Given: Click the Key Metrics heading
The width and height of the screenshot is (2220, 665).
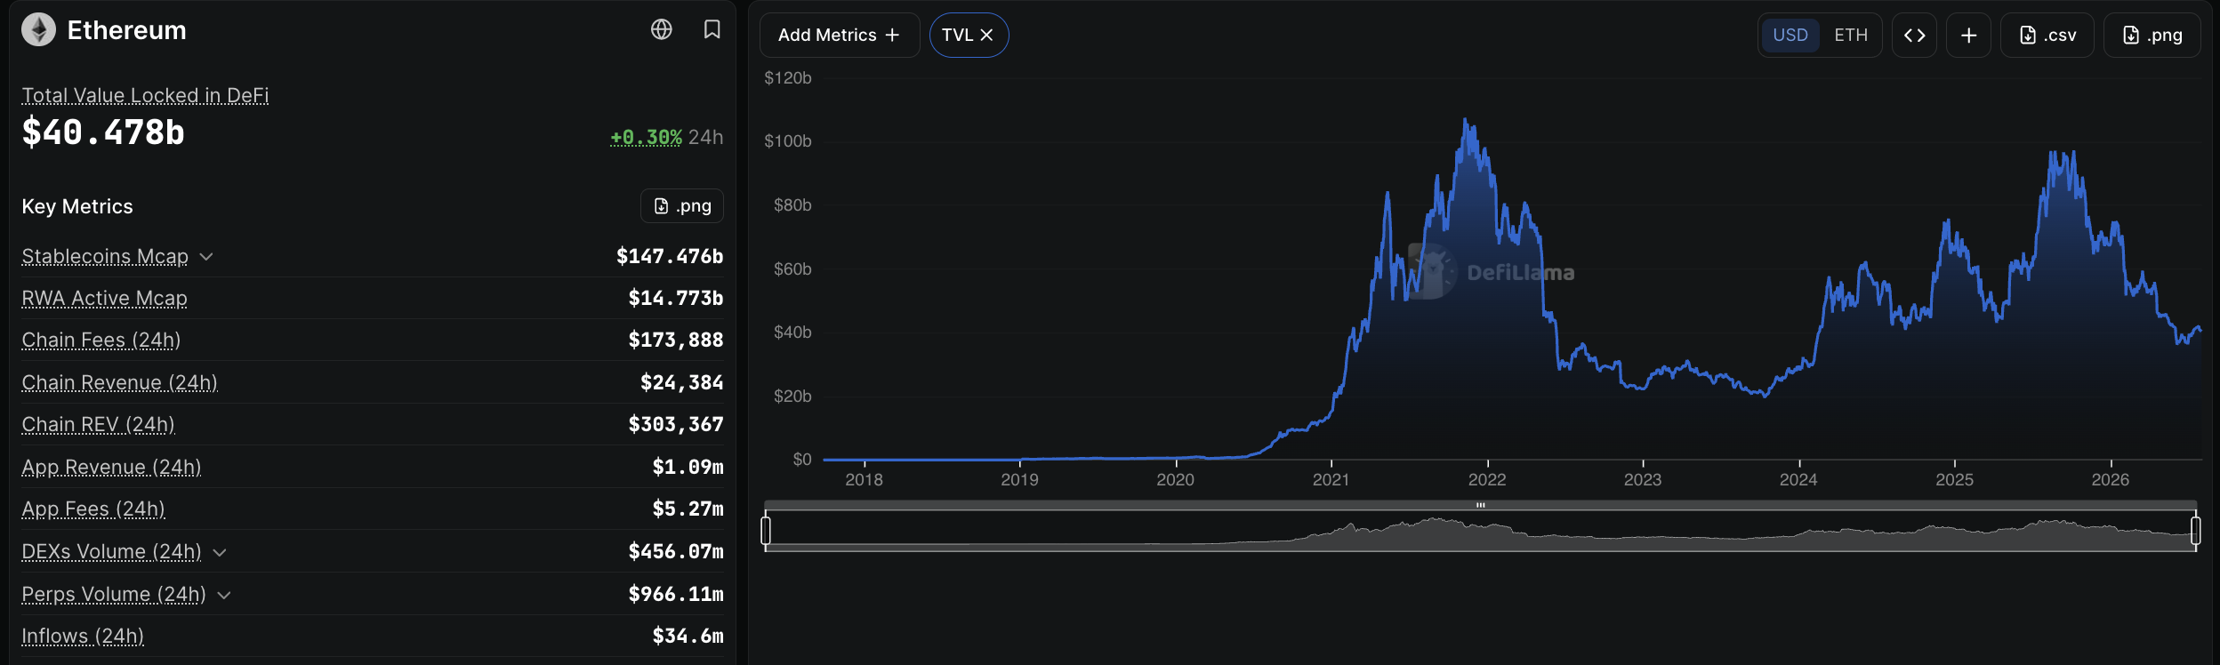Looking at the screenshot, I should point(77,206).
